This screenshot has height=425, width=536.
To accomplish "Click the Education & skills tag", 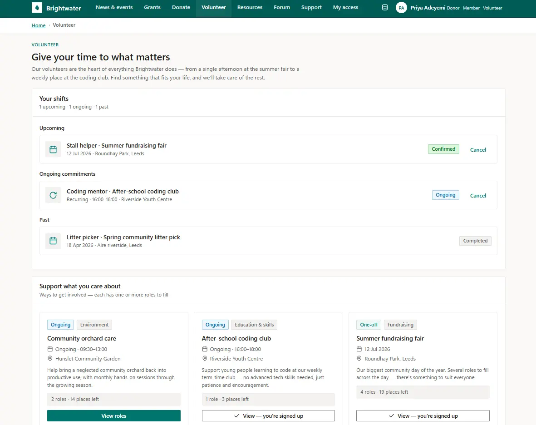I will tap(254, 325).
